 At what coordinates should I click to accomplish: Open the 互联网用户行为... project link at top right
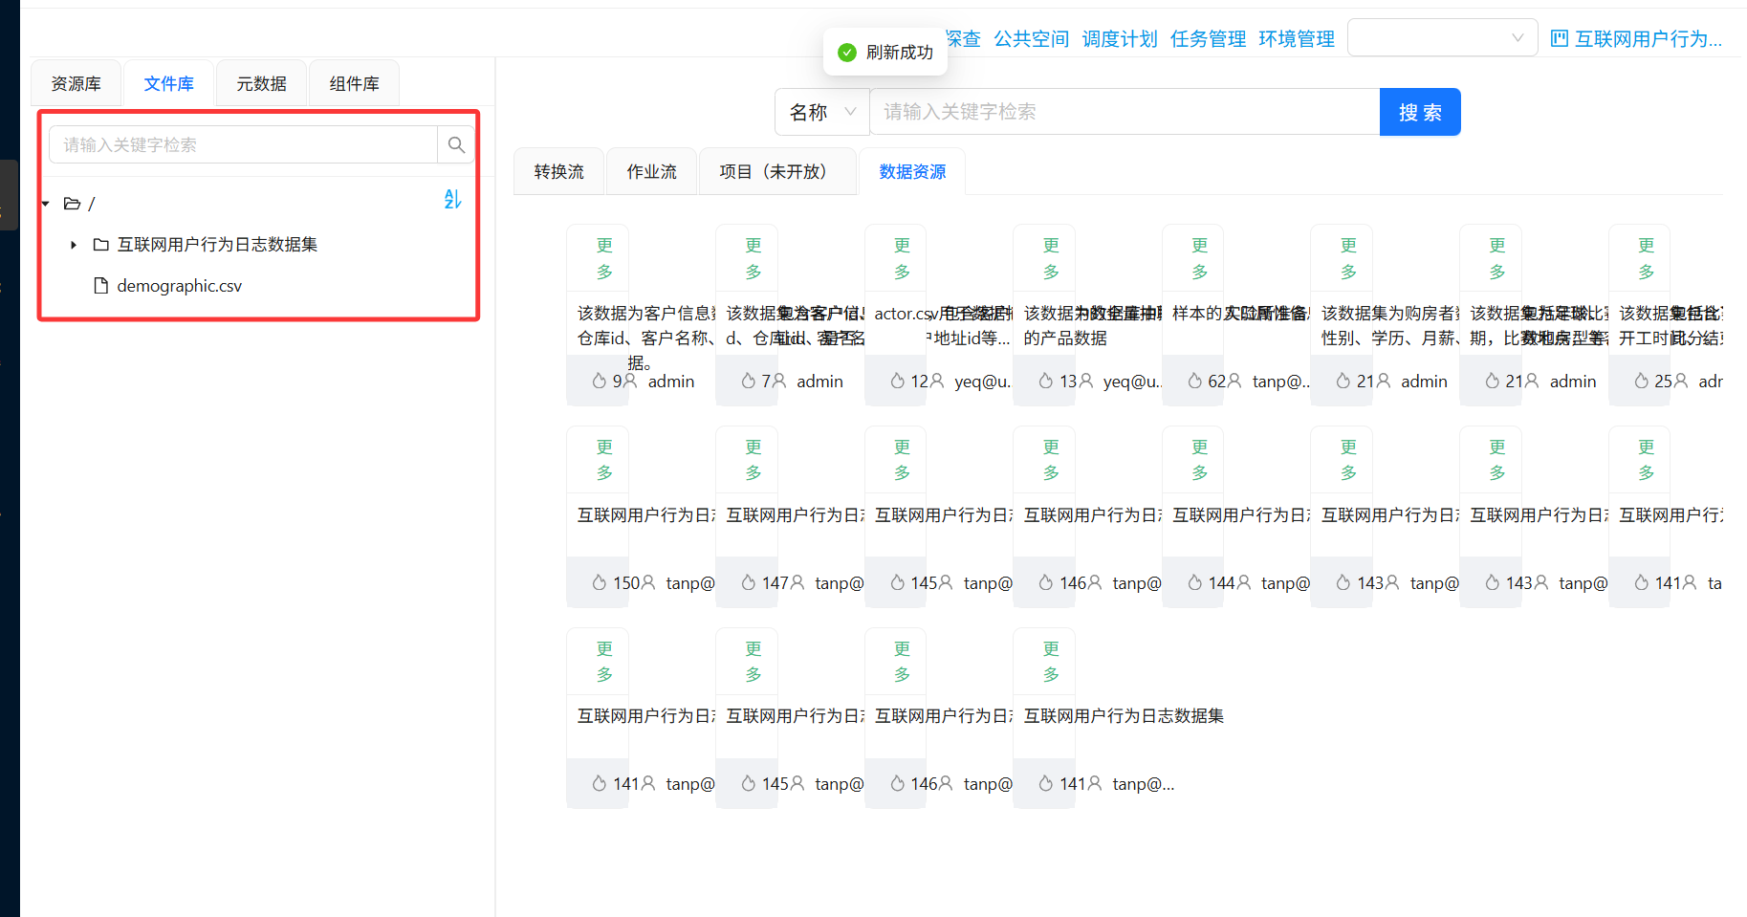[1649, 38]
